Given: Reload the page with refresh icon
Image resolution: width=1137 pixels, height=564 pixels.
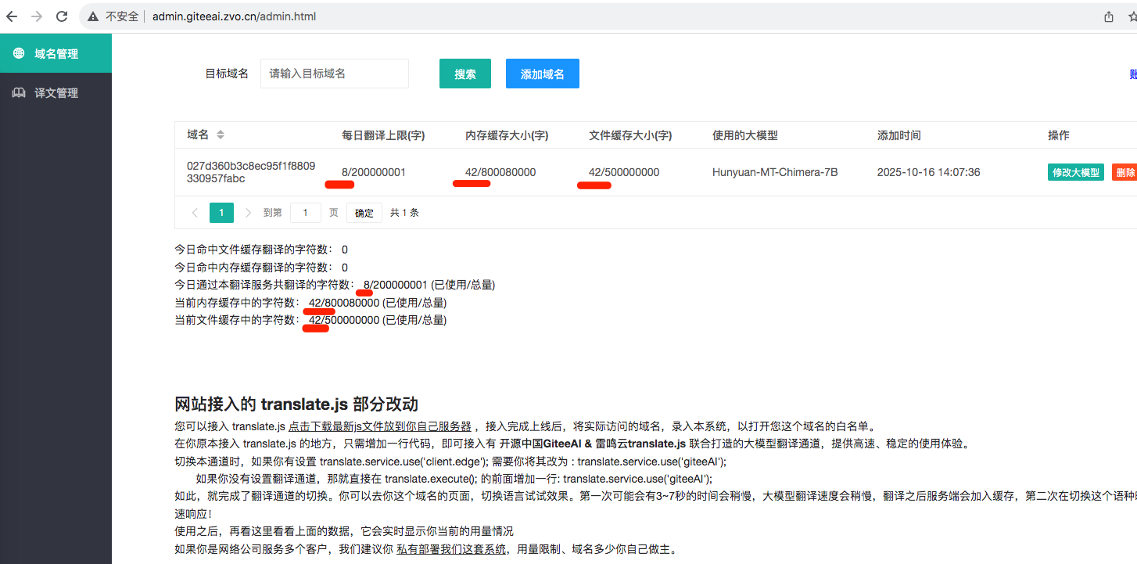Looking at the screenshot, I should tap(63, 16).
